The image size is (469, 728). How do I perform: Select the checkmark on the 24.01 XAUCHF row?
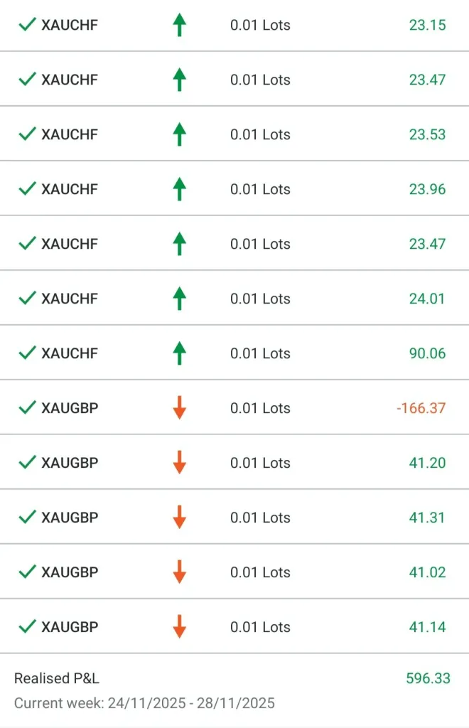click(28, 299)
